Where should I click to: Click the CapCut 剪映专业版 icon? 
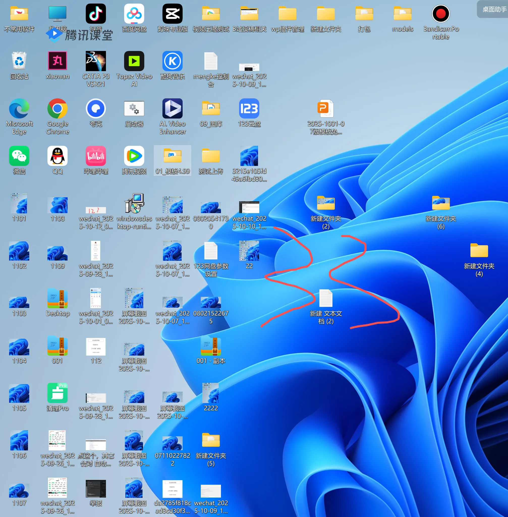(x=172, y=14)
